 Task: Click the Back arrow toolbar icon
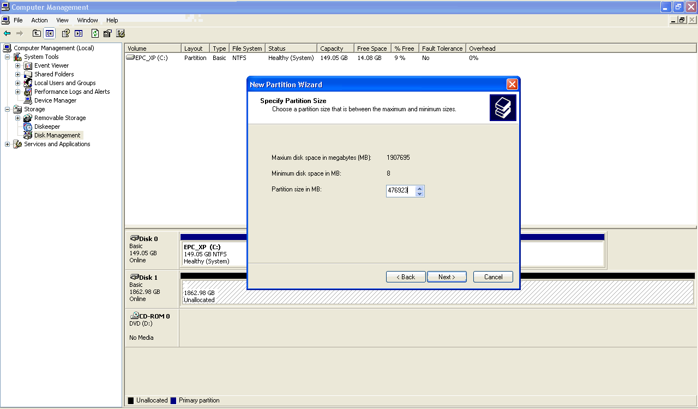click(7, 33)
